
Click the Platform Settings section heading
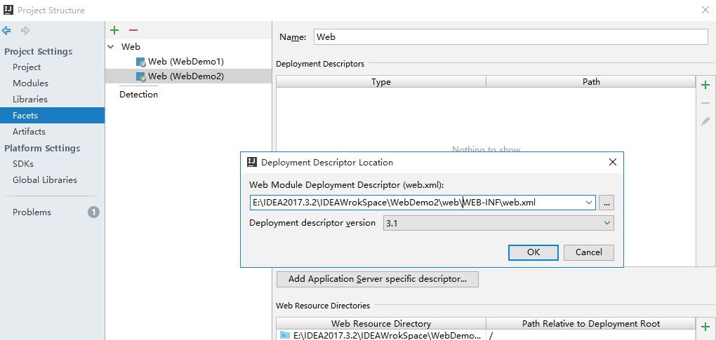42,148
